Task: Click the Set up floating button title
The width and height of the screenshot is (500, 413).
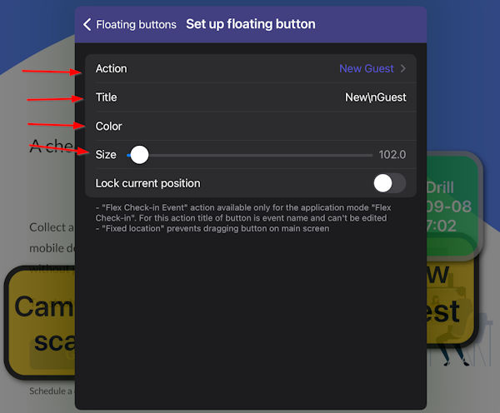Action: click(251, 24)
